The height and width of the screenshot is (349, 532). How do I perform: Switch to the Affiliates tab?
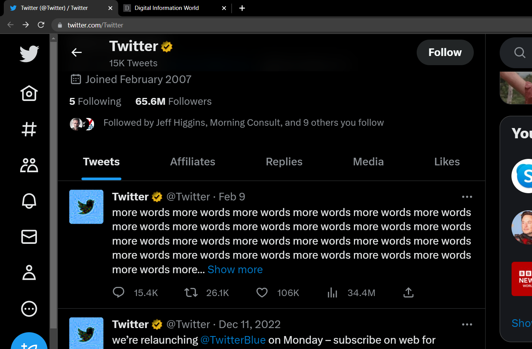193,162
